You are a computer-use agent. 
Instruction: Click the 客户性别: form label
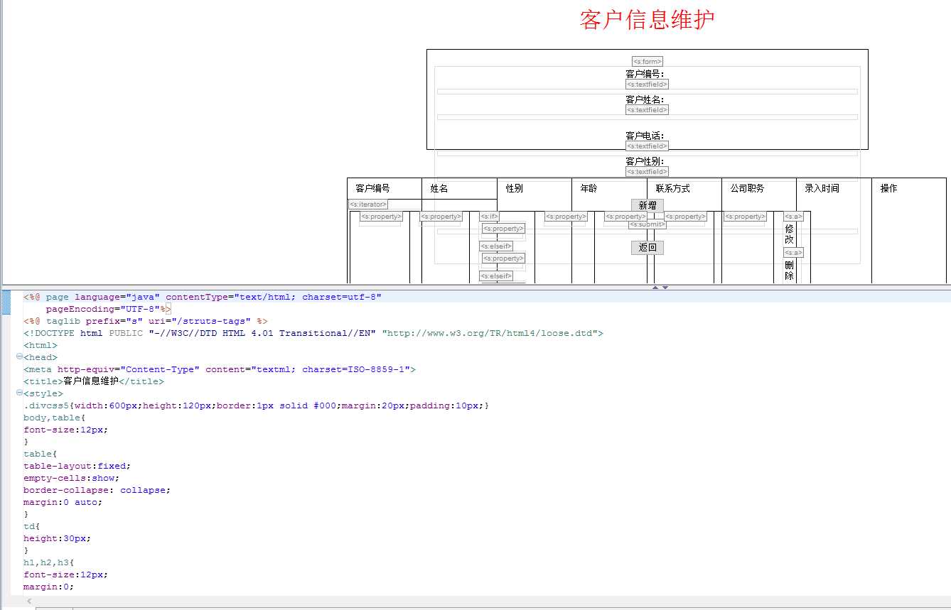coord(645,161)
